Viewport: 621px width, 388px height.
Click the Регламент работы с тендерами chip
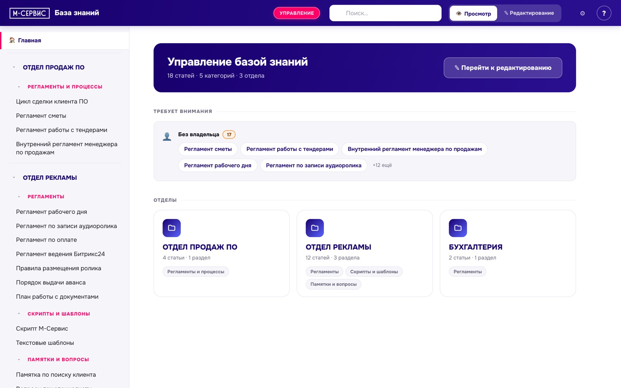pyautogui.click(x=290, y=149)
